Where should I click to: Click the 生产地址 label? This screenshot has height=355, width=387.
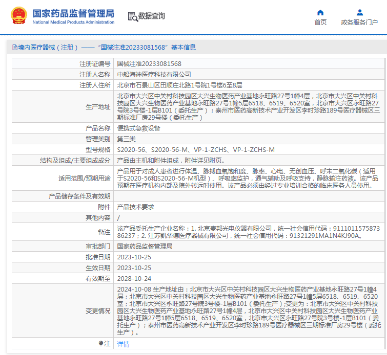(x=98, y=107)
